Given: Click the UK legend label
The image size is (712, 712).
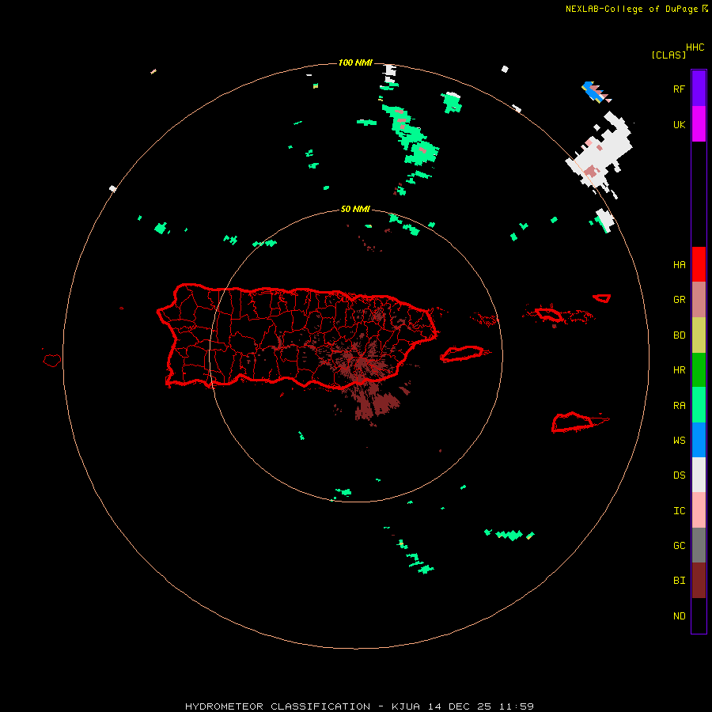Looking at the screenshot, I should click(x=679, y=124).
